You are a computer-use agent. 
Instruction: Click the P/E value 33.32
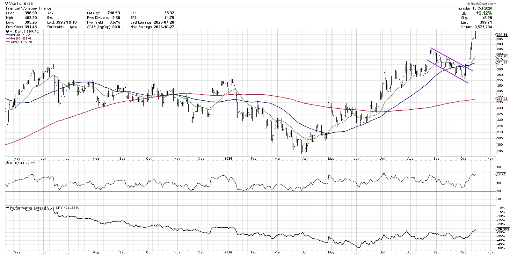(x=169, y=13)
